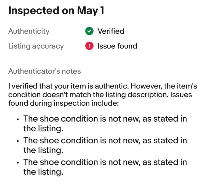
Task: Click the "Verified" status text
Action: 111,31
